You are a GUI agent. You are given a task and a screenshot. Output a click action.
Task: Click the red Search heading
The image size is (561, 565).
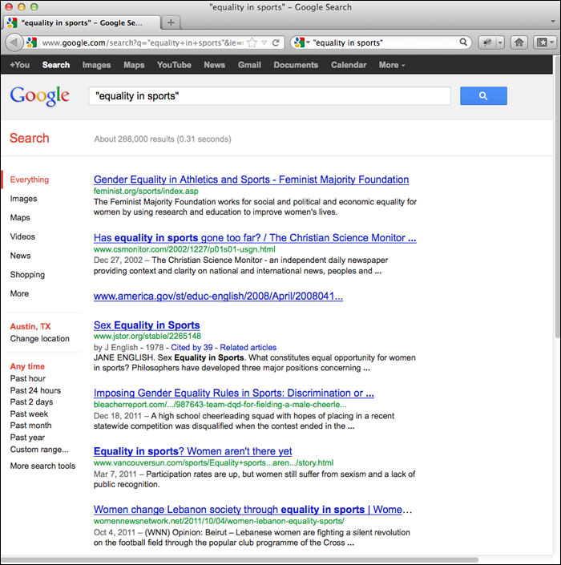coord(29,138)
